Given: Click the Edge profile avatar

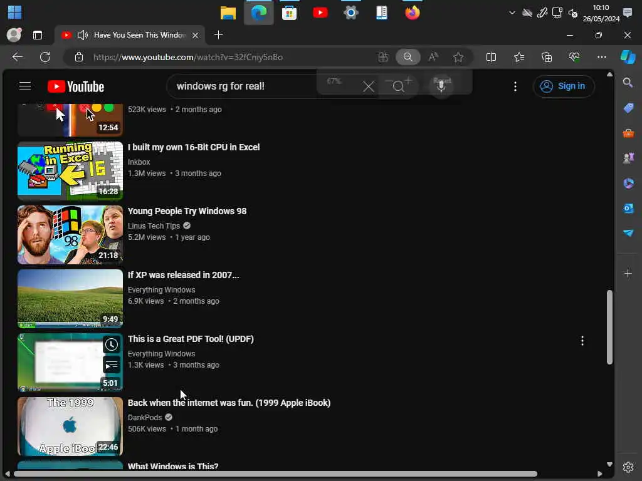Looking at the screenshot, I should 14,35.
